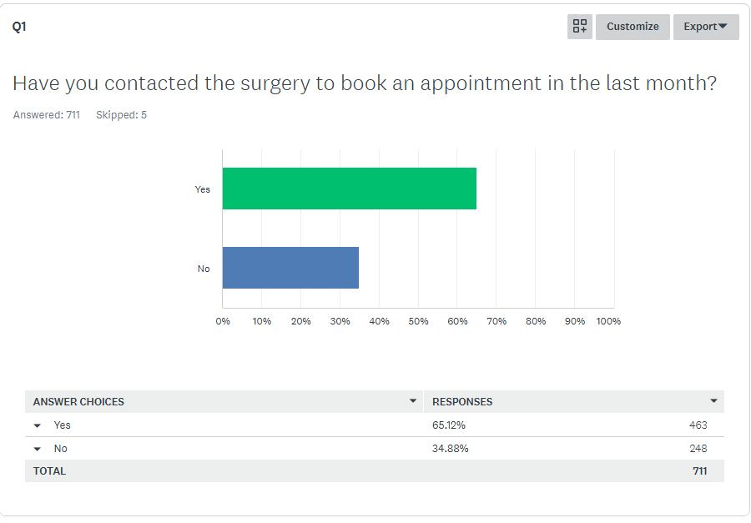
Task: Open the Answer Choices column sort arrow
Action: tap(412, 401)
